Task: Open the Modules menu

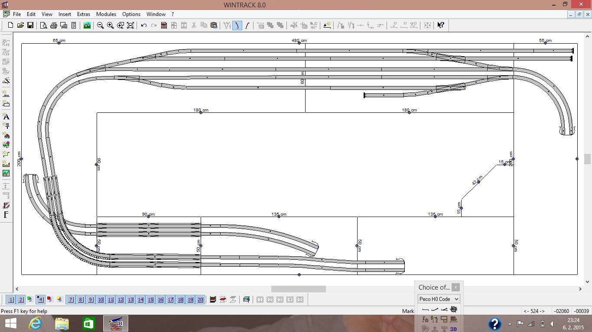Action: pos(106,14)
